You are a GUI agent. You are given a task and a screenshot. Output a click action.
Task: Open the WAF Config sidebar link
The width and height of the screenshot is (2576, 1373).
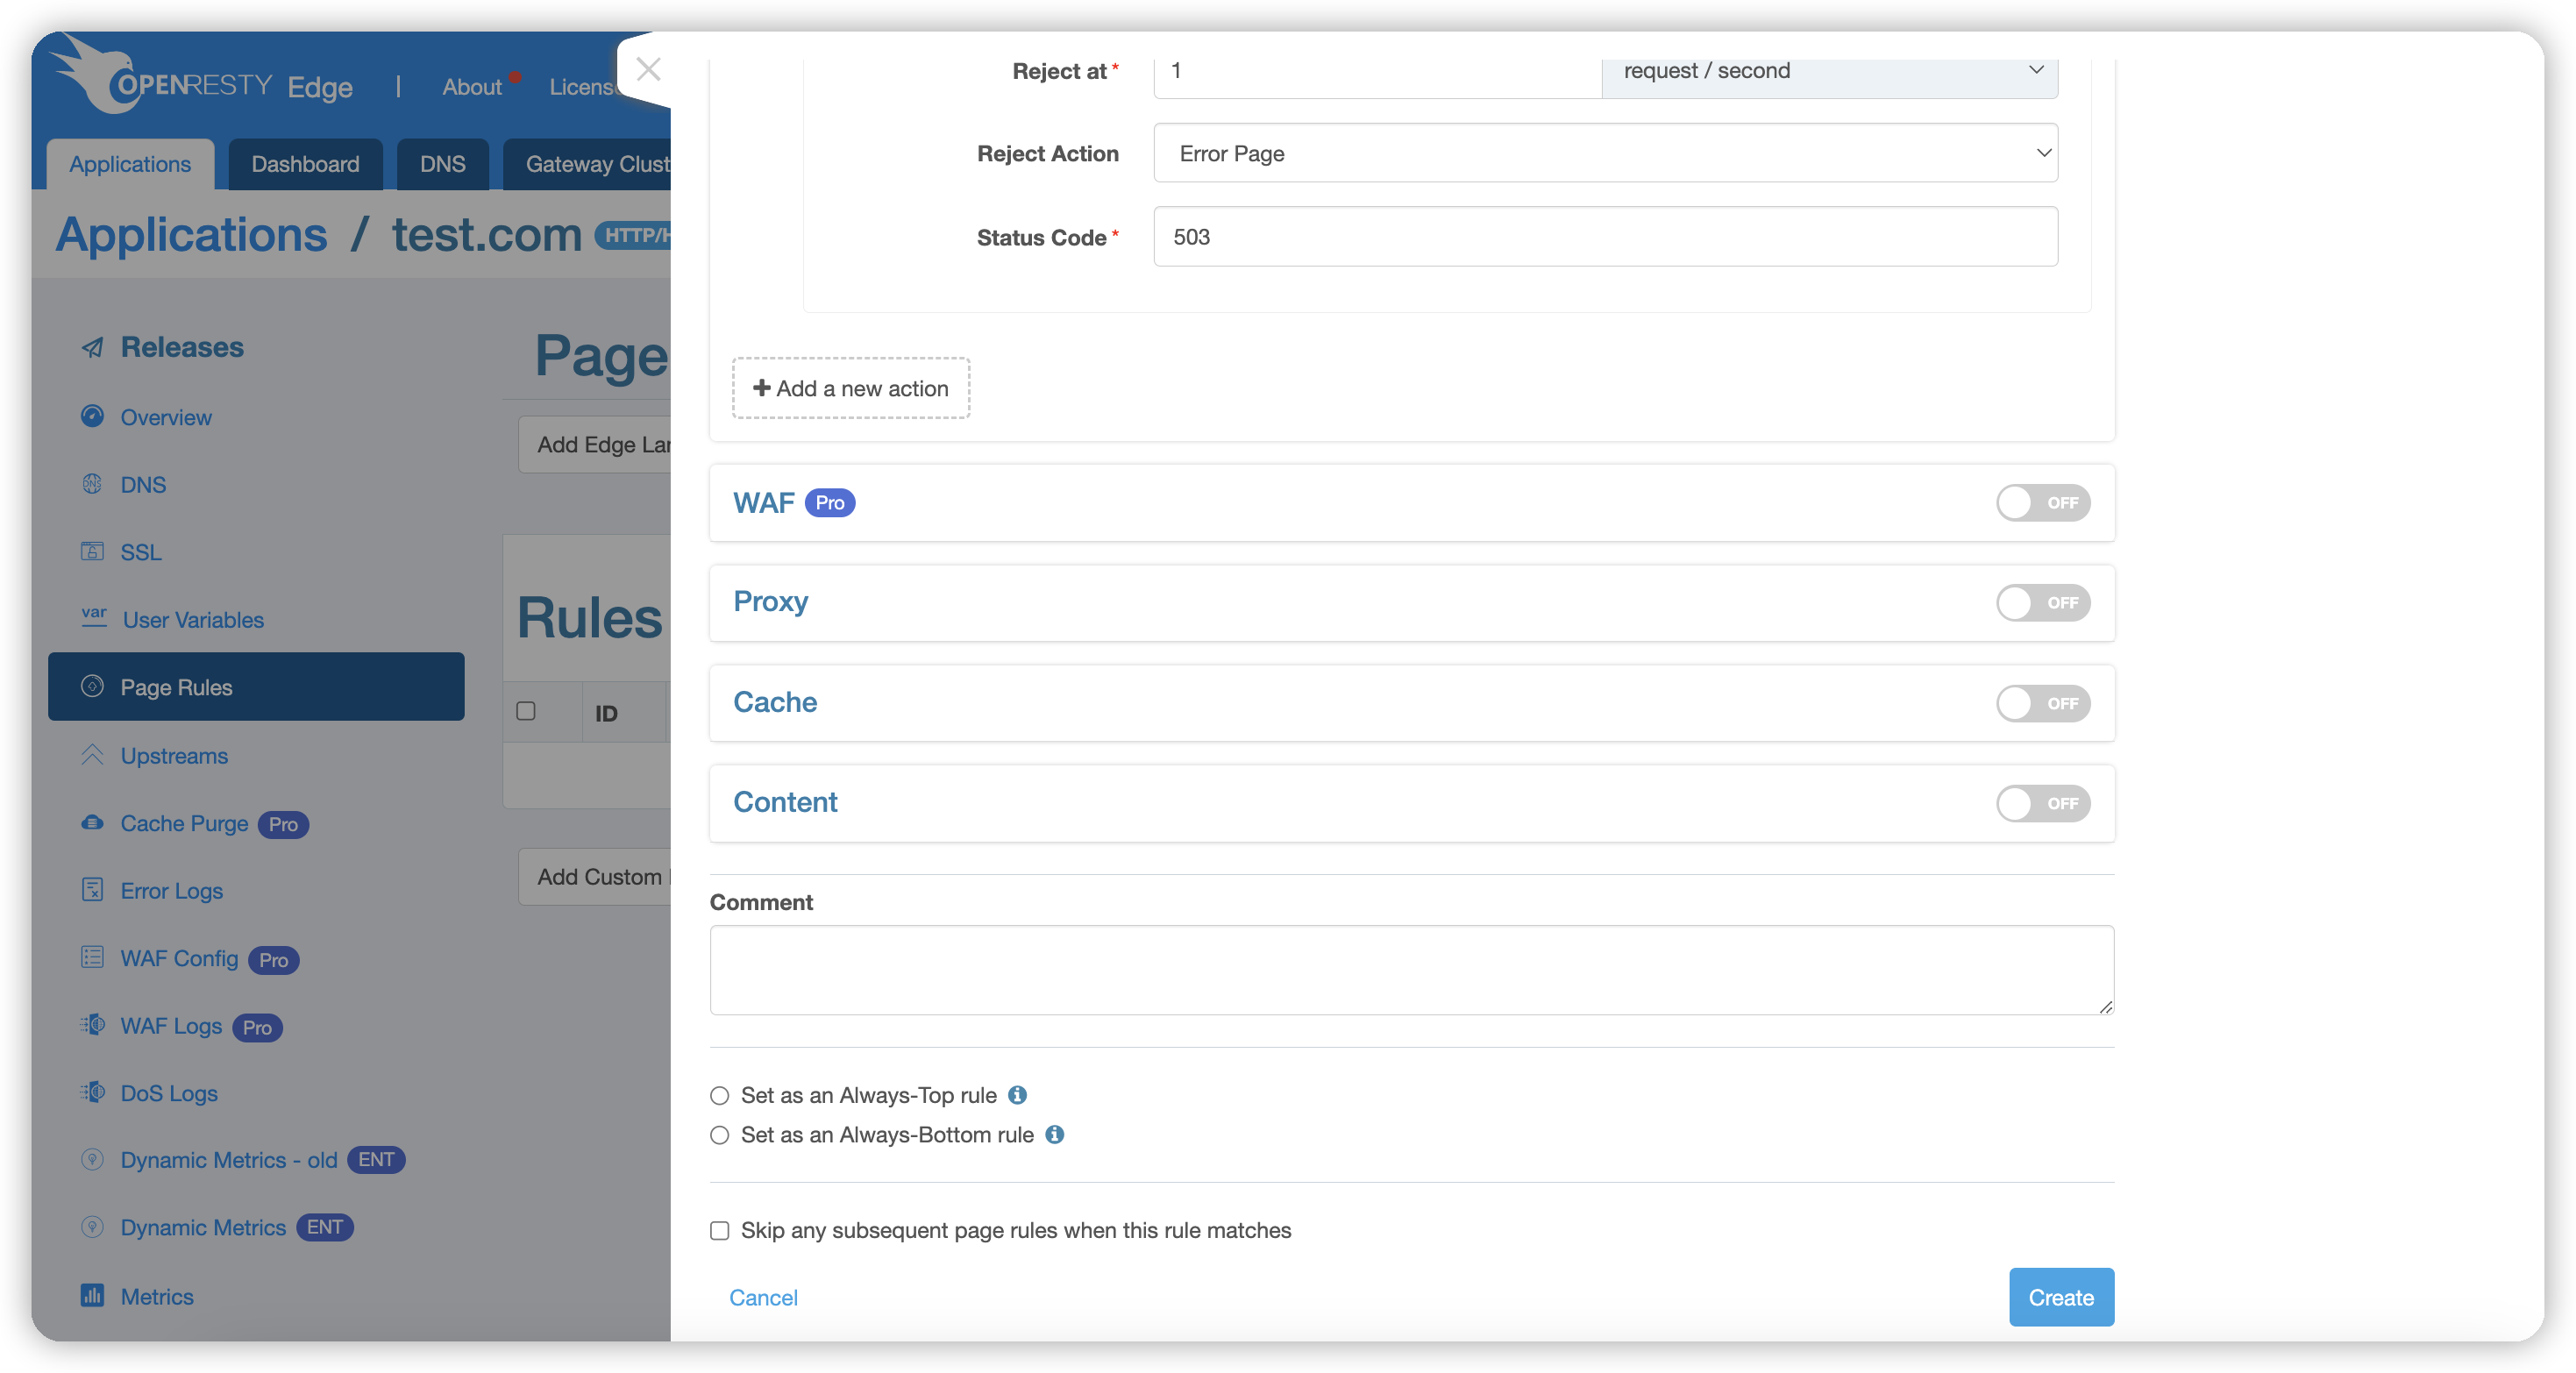(x=179, y=958)
